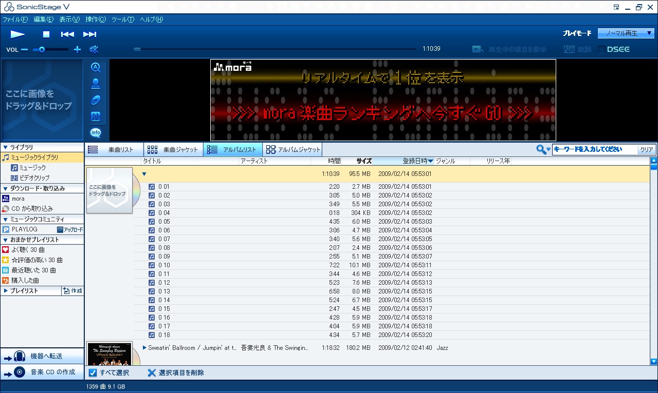The width and height of the screenshot is (658, 393).
Task: Toggle the speaker mute icon
Action: 94,49
